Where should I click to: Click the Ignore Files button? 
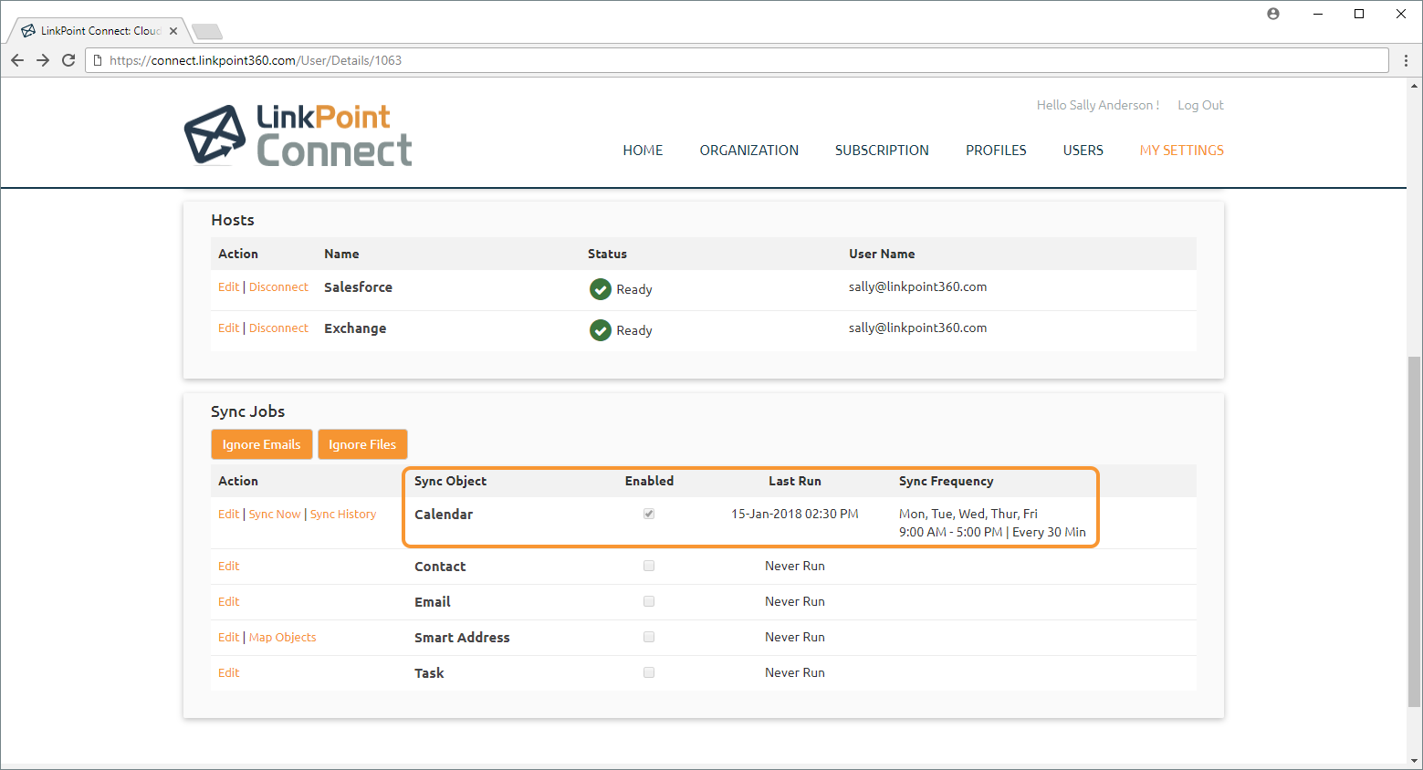(x=362, y=444)
